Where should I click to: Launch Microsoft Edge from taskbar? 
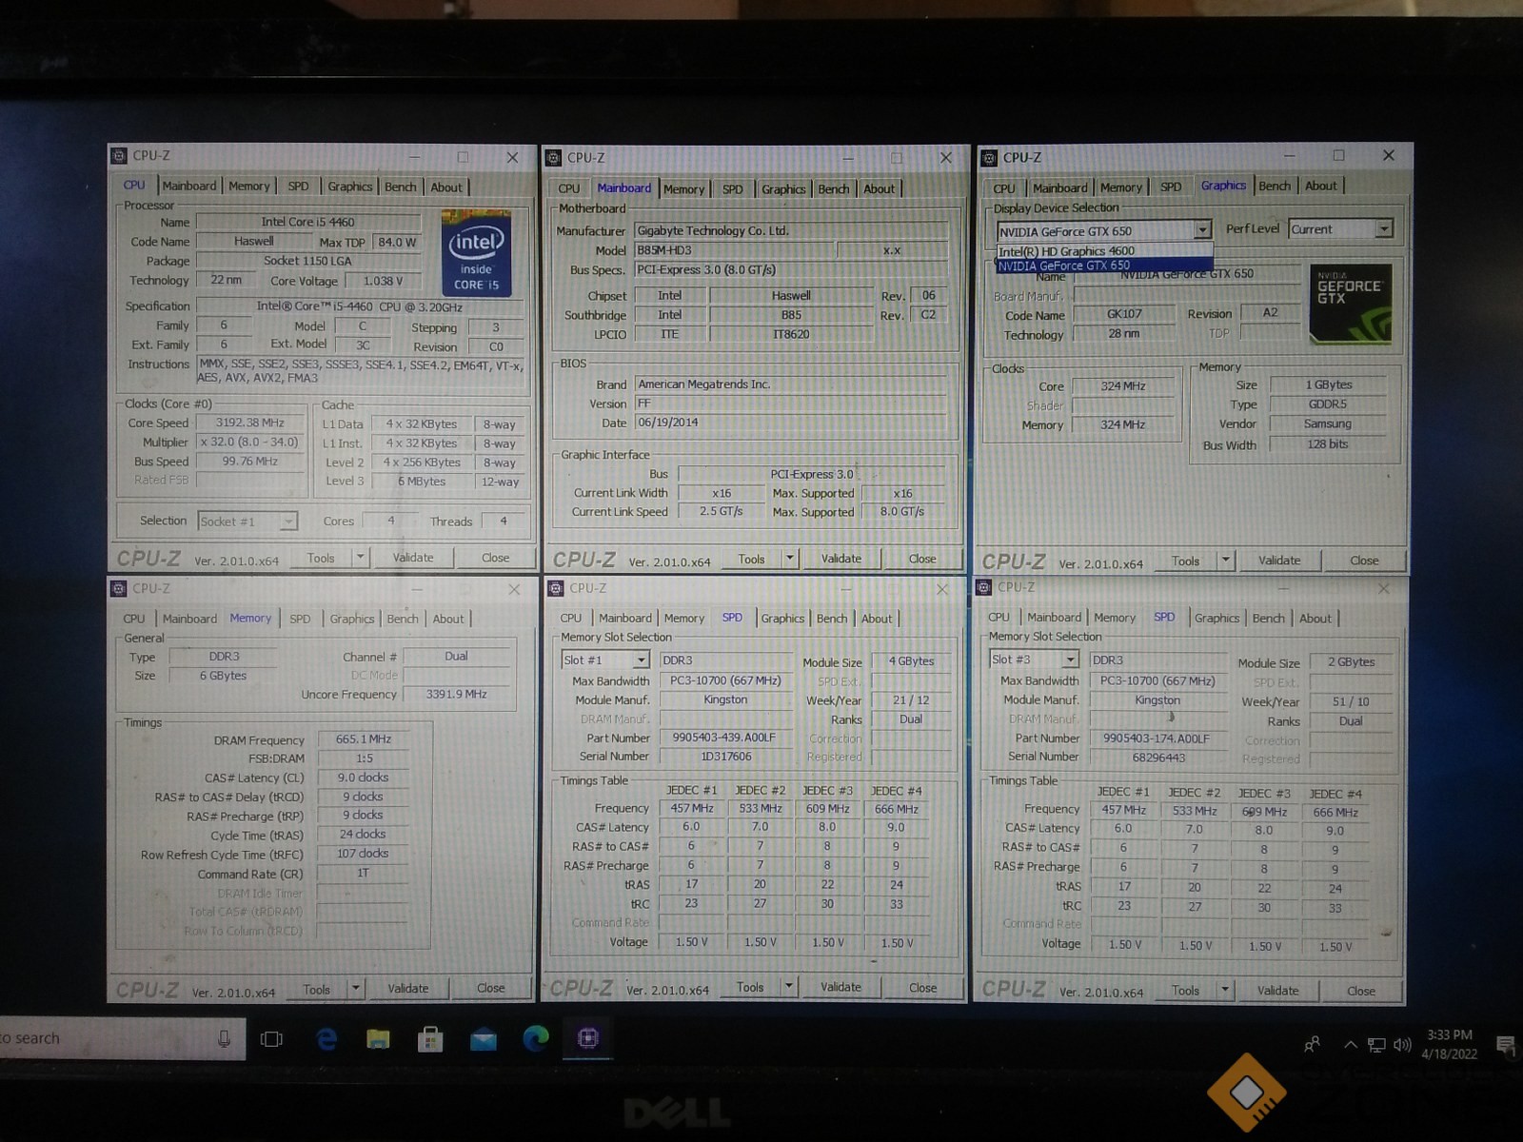point(536,1038)
